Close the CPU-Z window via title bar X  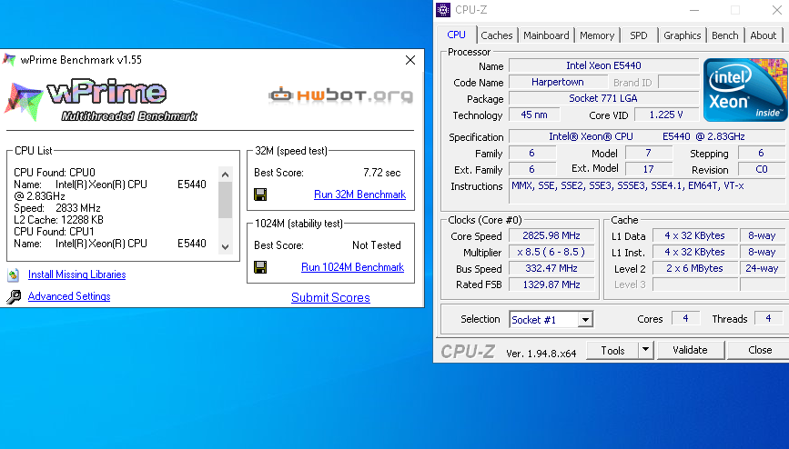click(776, 10)
